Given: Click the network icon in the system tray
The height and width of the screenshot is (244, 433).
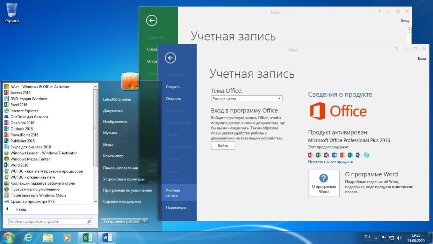Looking at the screenshot, I should coord(392,238).
